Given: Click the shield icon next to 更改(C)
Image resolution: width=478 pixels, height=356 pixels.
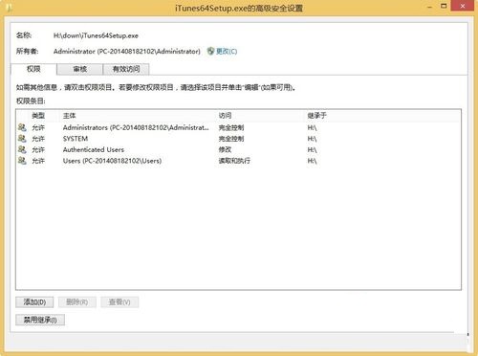Looking at the screenshot, I should (x=210, y=51).
